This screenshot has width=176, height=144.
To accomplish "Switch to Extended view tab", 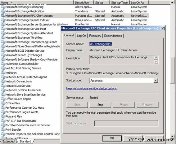I will [8, 142].
